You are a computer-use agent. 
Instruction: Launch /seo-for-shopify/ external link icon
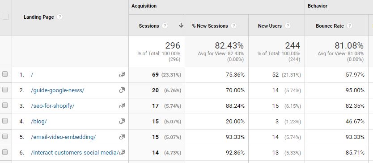122,106
